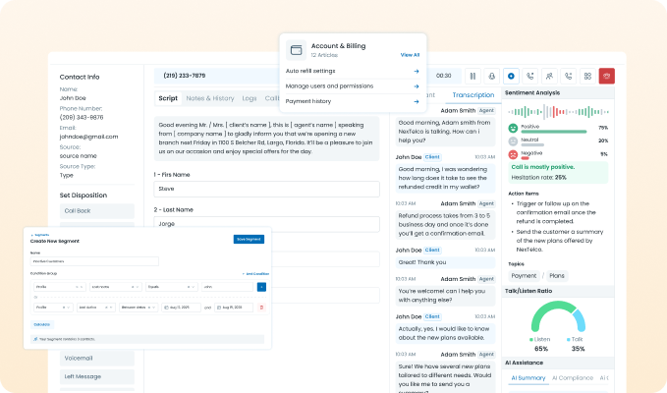This screenshot has height=393, width=667.
Task: Click the First Name field containing Steve
Action: pyautogui.click(x=266, y=191)
